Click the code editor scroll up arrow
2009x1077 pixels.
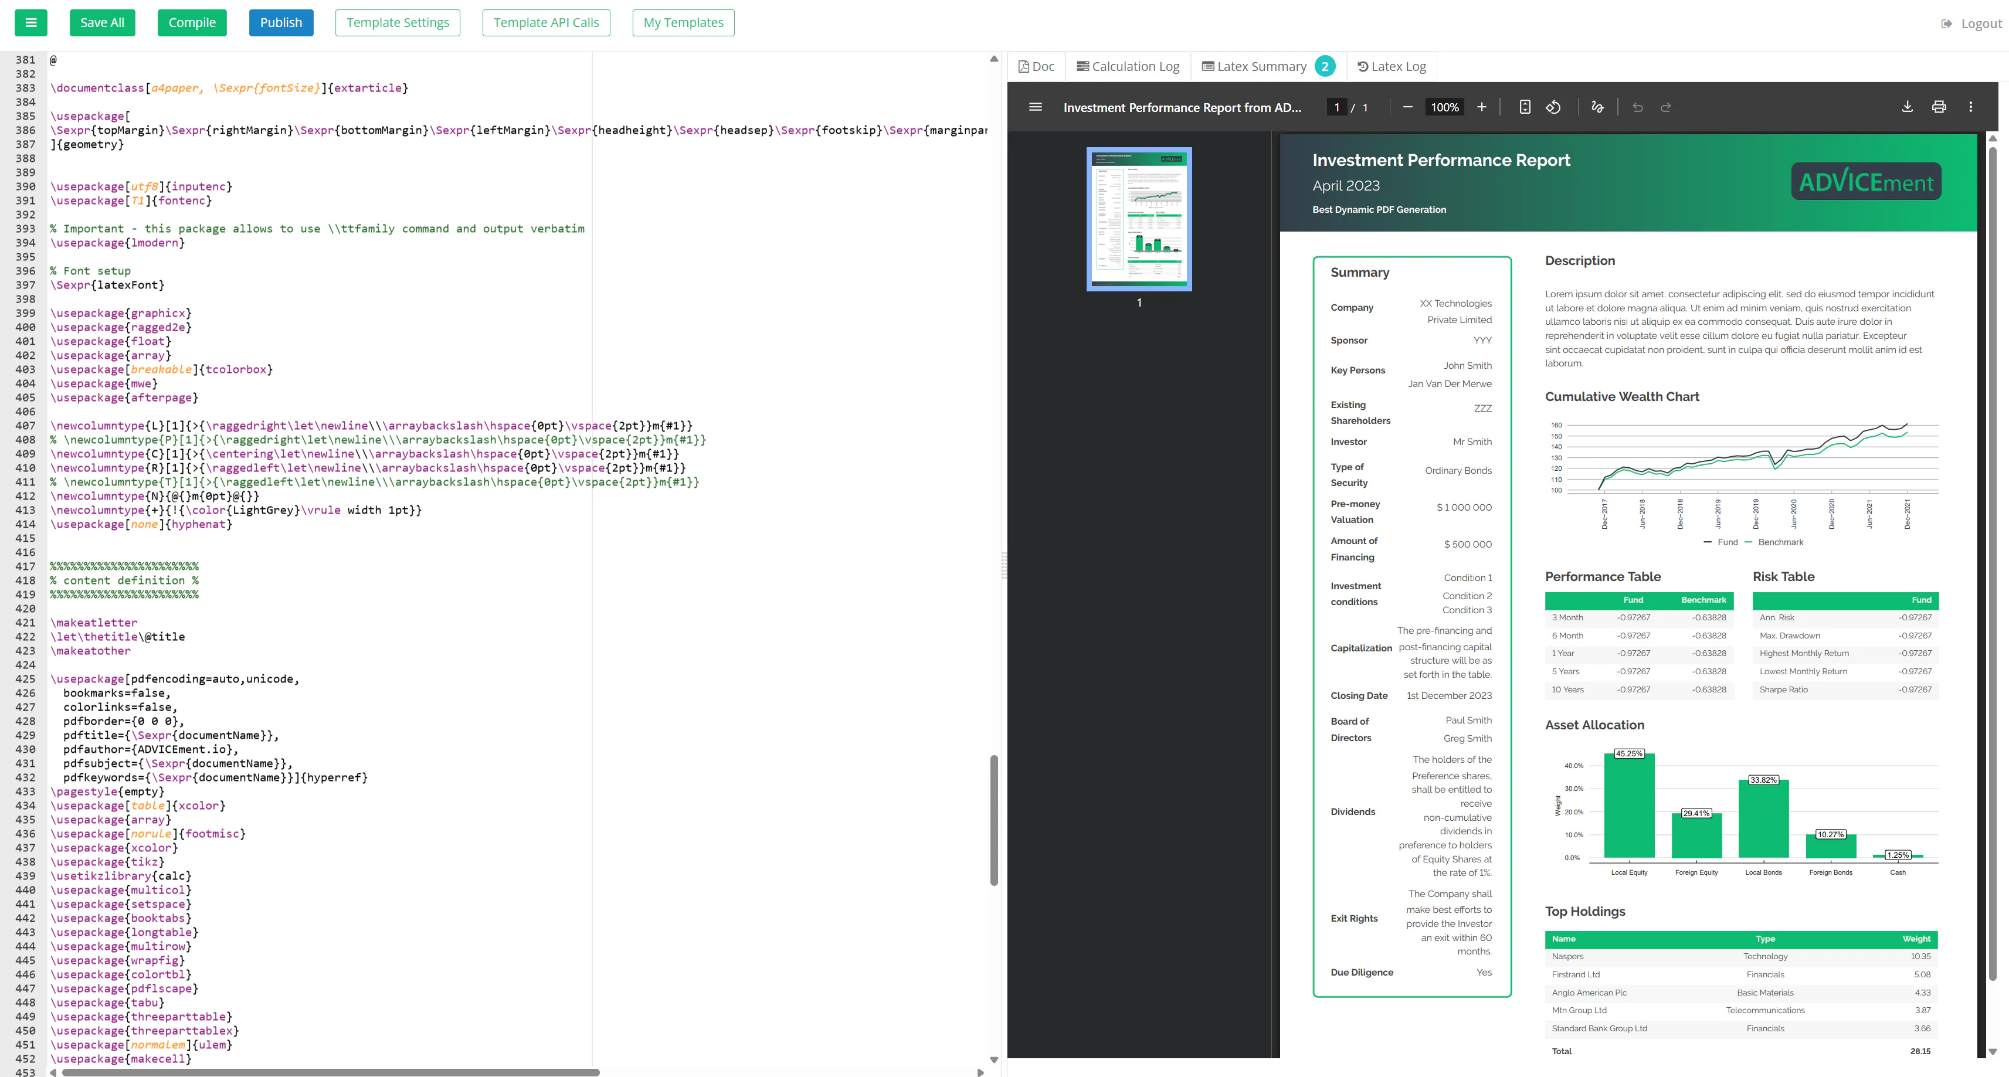pos(993,59)
